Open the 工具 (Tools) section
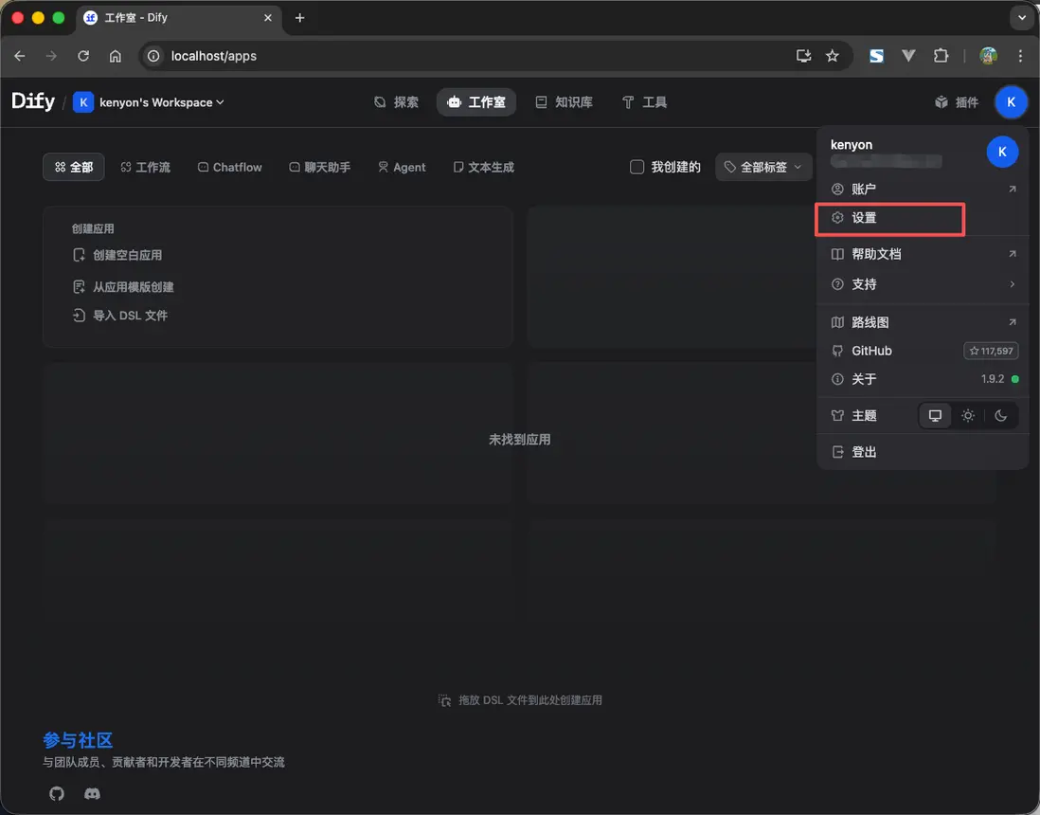 (x=644, y=101)
